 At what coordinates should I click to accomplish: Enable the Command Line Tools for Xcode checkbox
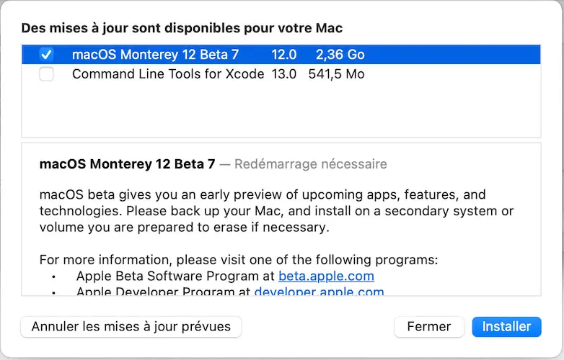(46, 74)
